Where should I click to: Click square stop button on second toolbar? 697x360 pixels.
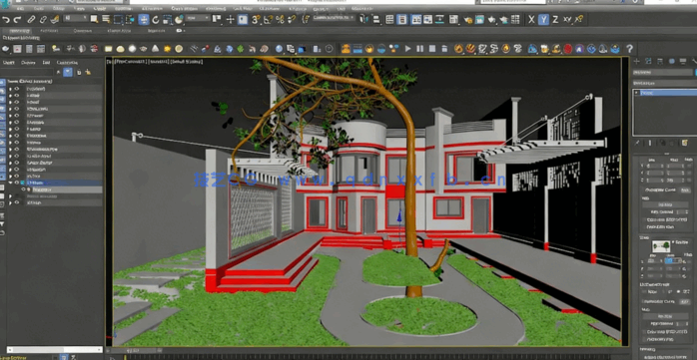point(432,49)
